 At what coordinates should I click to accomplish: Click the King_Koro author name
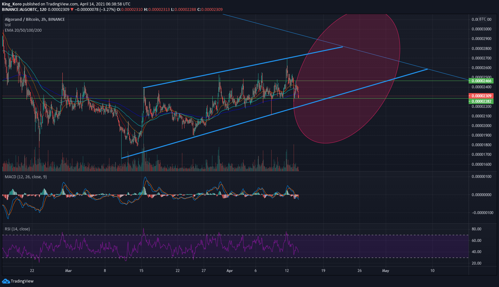pyautogui.click(x=12, y=4)
